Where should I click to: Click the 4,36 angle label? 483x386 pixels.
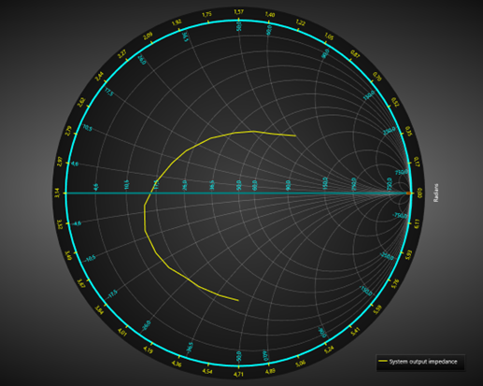click(177, 364)
